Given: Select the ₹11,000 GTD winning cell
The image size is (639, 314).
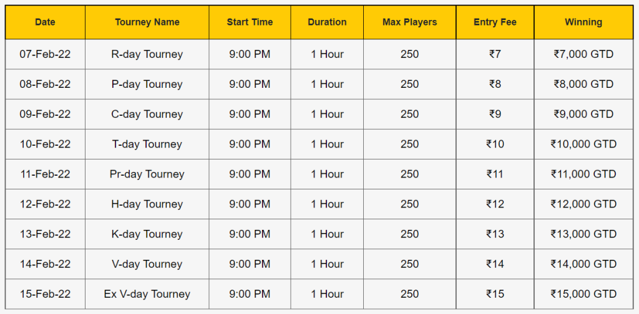Looking at the screenshot, I should pyautogui.click(x=583, y=174).
